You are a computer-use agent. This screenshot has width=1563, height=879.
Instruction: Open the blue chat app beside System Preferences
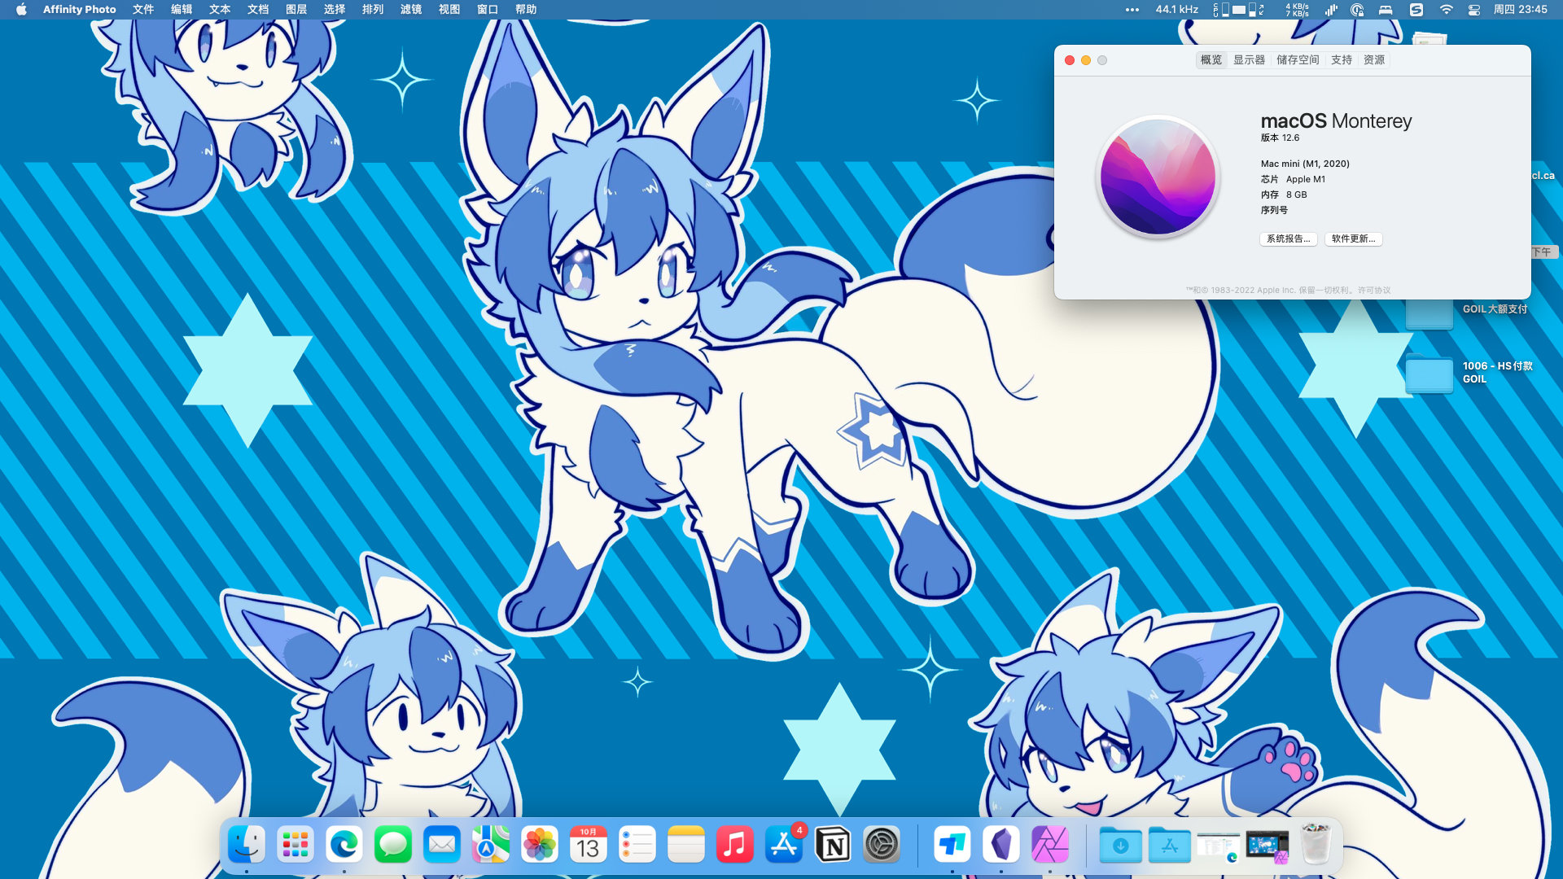click(x=952, y=845)
